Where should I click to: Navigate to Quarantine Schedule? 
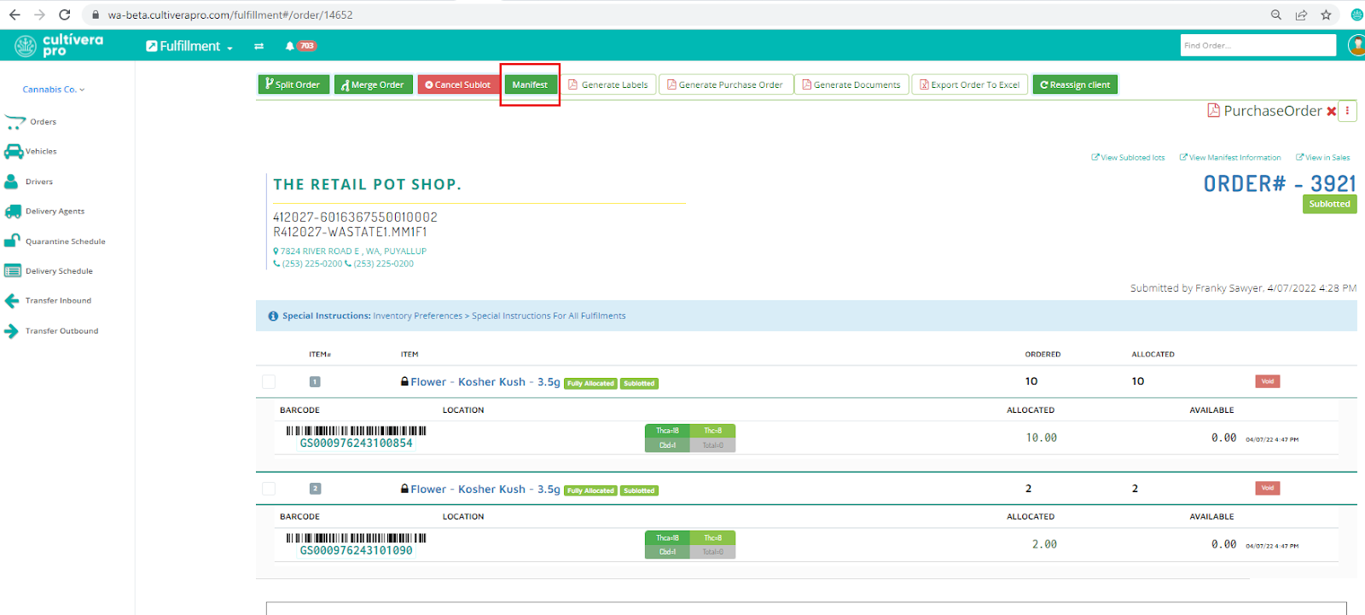tap(66, 241)
